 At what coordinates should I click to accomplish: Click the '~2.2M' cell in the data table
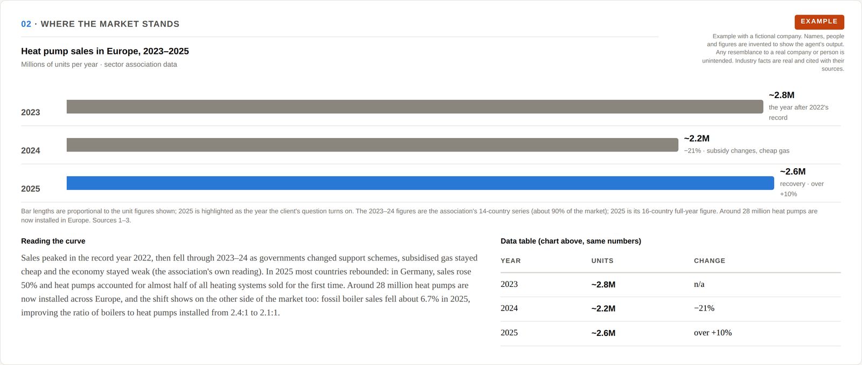tap(603, 309)
